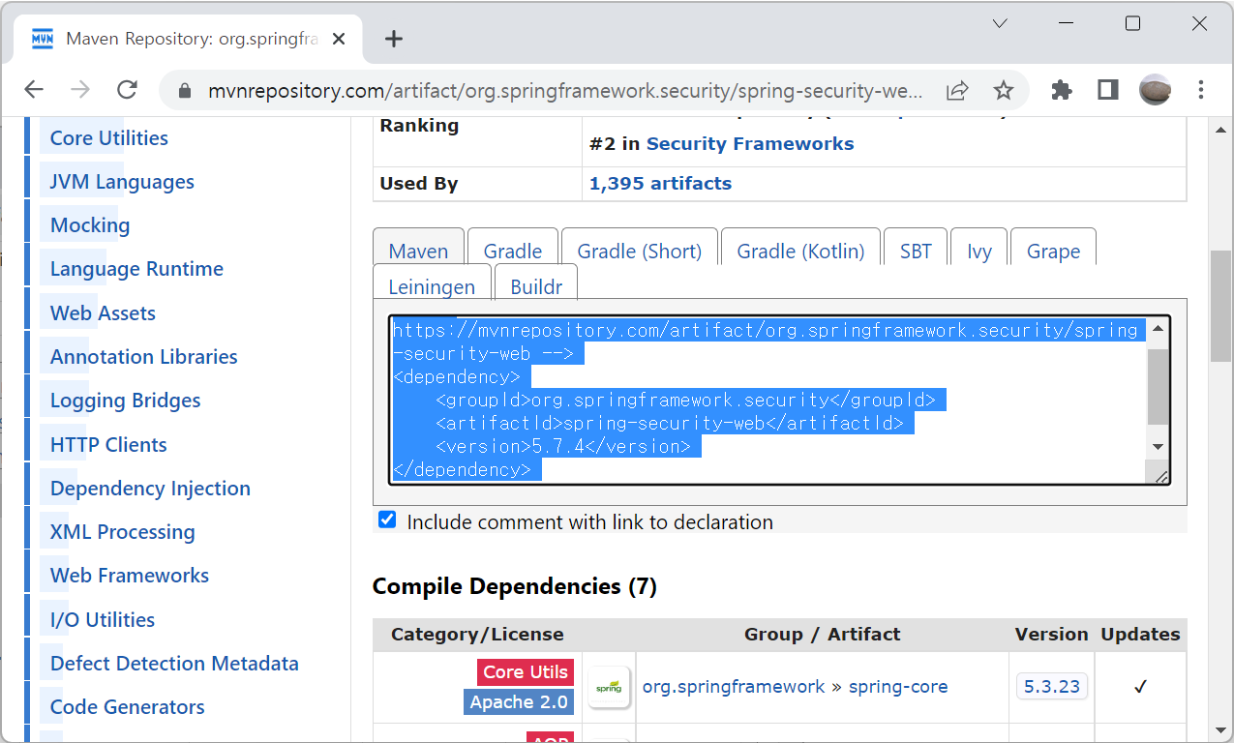1234x743 pixels.
Task: Click the Version column header
Action: [x=1051, y=635]
